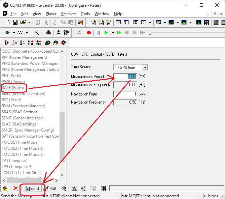Click the eject player icon
The image size is (225, 199).
[x=79, y=33]
